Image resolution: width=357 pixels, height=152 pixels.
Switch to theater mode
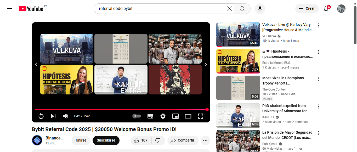point(188,116)
